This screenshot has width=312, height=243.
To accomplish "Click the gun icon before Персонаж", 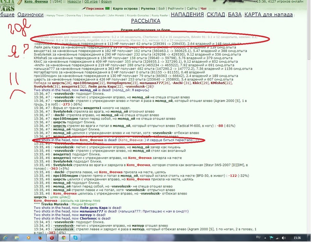I will (x=84, y=9).
